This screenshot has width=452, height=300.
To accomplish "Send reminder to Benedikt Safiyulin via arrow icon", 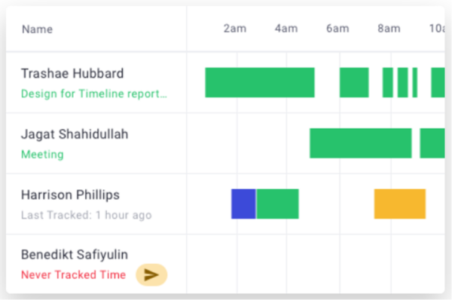I will click(x=151, y=274).
